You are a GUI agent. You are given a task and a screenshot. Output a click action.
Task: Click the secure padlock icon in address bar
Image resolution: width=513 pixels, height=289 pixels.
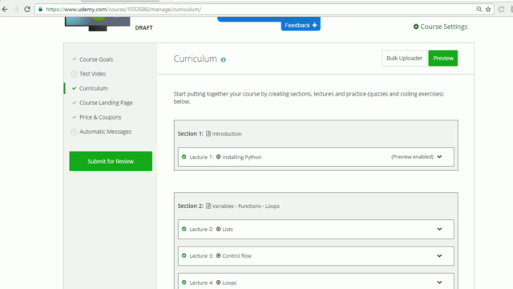(40, 9)
